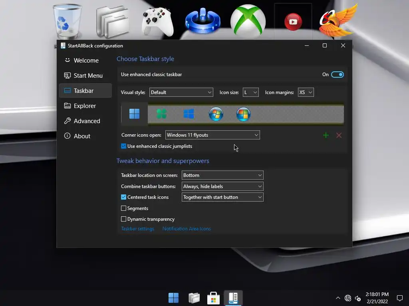
Task: Enable Dynamic transparency checkbox
Action: [x=124, y=219]
